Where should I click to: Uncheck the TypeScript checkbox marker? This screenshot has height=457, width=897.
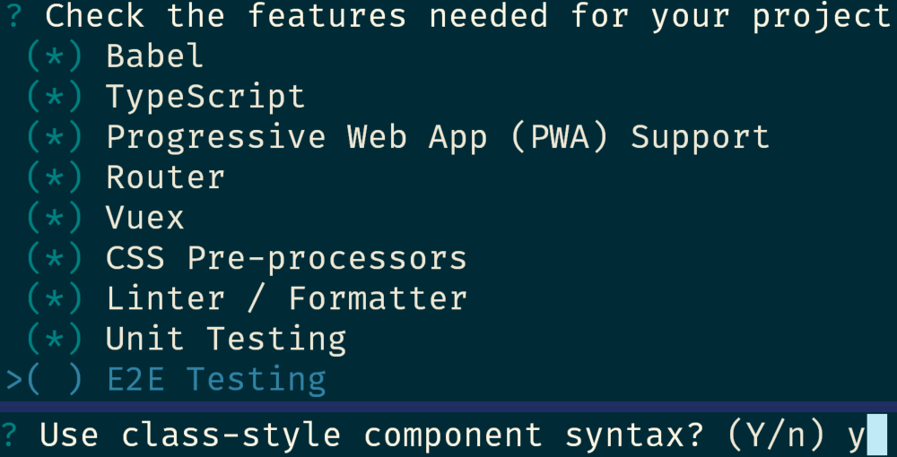(x=55, y=97)
